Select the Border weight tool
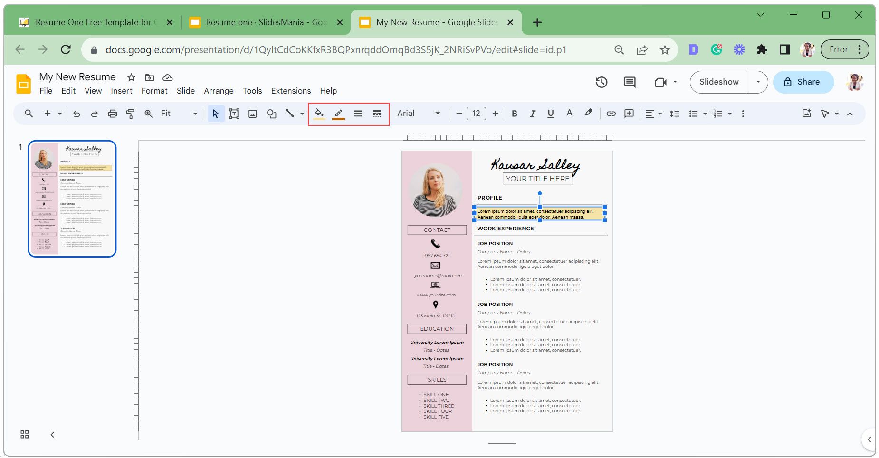 click(357, 114)
